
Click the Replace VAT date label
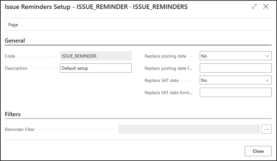pos(162,80)
